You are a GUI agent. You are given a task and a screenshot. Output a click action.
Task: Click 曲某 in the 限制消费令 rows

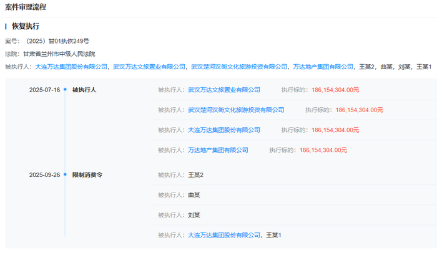point(194,195)
